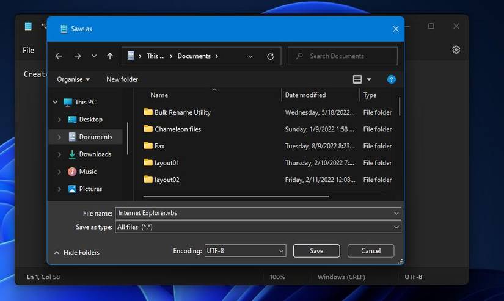504x301 pixels.
Task: Expand chevron after Documents breadcrumb
Action: [217, 56]
